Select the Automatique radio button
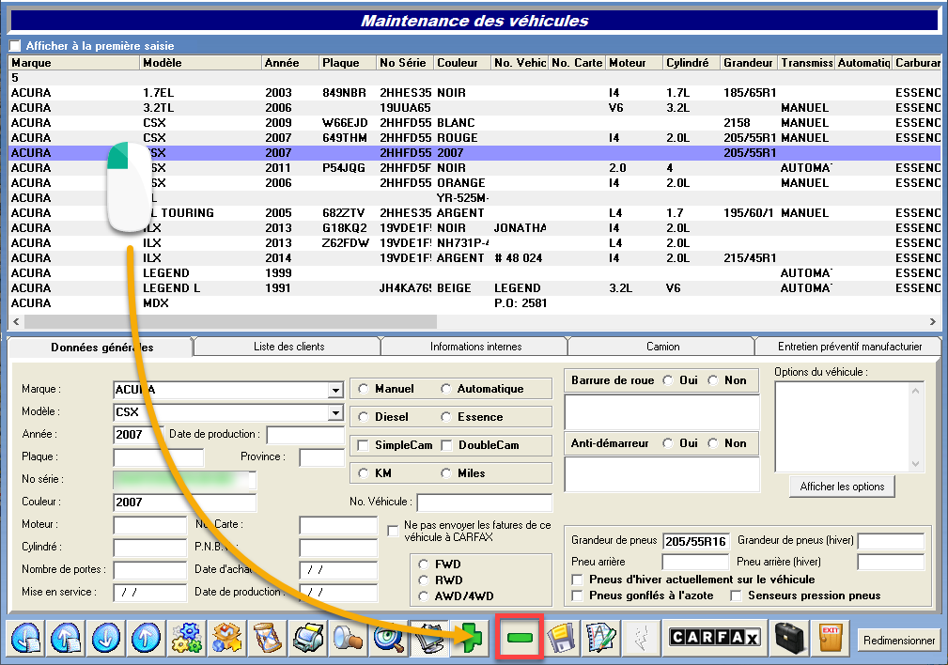The width and height of the screenshot is (948, 665). 446,389
